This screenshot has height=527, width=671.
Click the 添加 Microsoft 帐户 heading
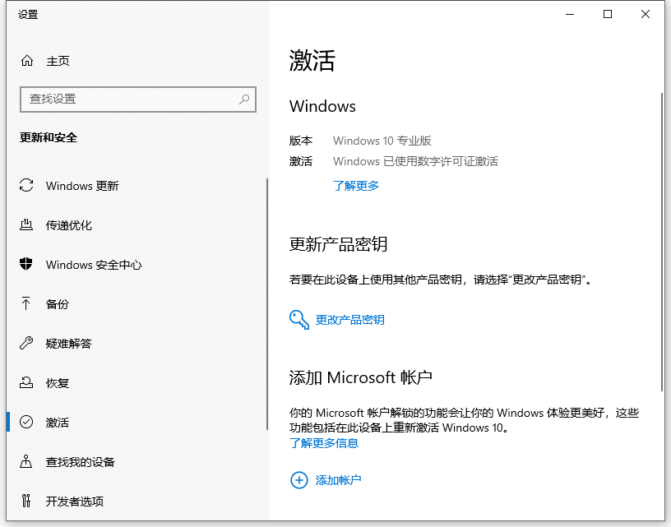[360, 377]
